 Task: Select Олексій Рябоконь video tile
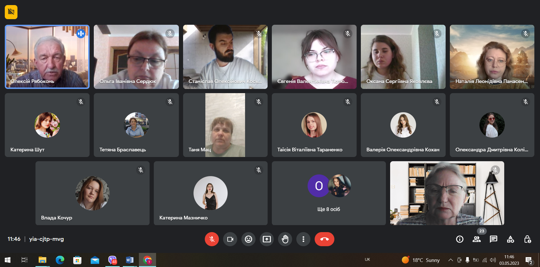pyautogui.click(x=47, y=57)
